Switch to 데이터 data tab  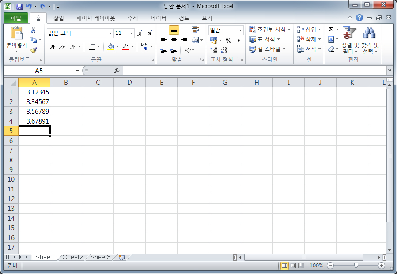coord(159,18)
